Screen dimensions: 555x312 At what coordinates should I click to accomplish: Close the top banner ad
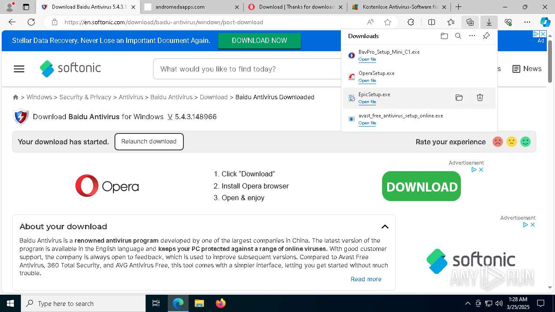click(x=543, y=34)
